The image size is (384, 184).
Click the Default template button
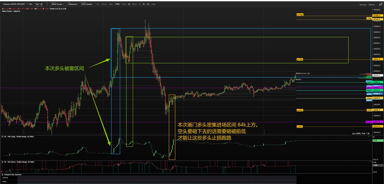[x=372, y=5]
